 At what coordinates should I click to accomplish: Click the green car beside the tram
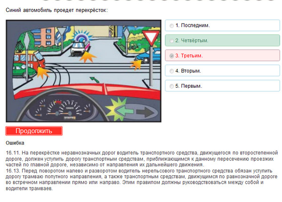[x=24, y=71]
